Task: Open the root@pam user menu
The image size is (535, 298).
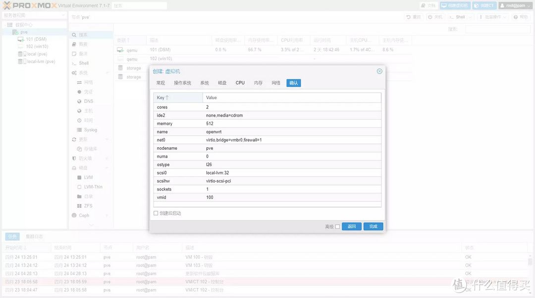Action: click(x=515, y=5)
